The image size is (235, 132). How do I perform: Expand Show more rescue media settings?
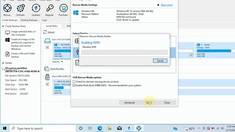[166, 5]
